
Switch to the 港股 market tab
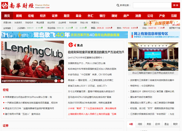140,124
